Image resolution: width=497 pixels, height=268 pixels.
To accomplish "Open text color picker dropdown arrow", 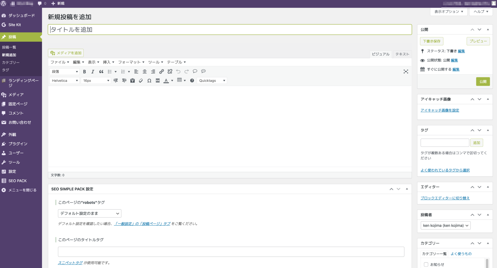I will (172, 81).
